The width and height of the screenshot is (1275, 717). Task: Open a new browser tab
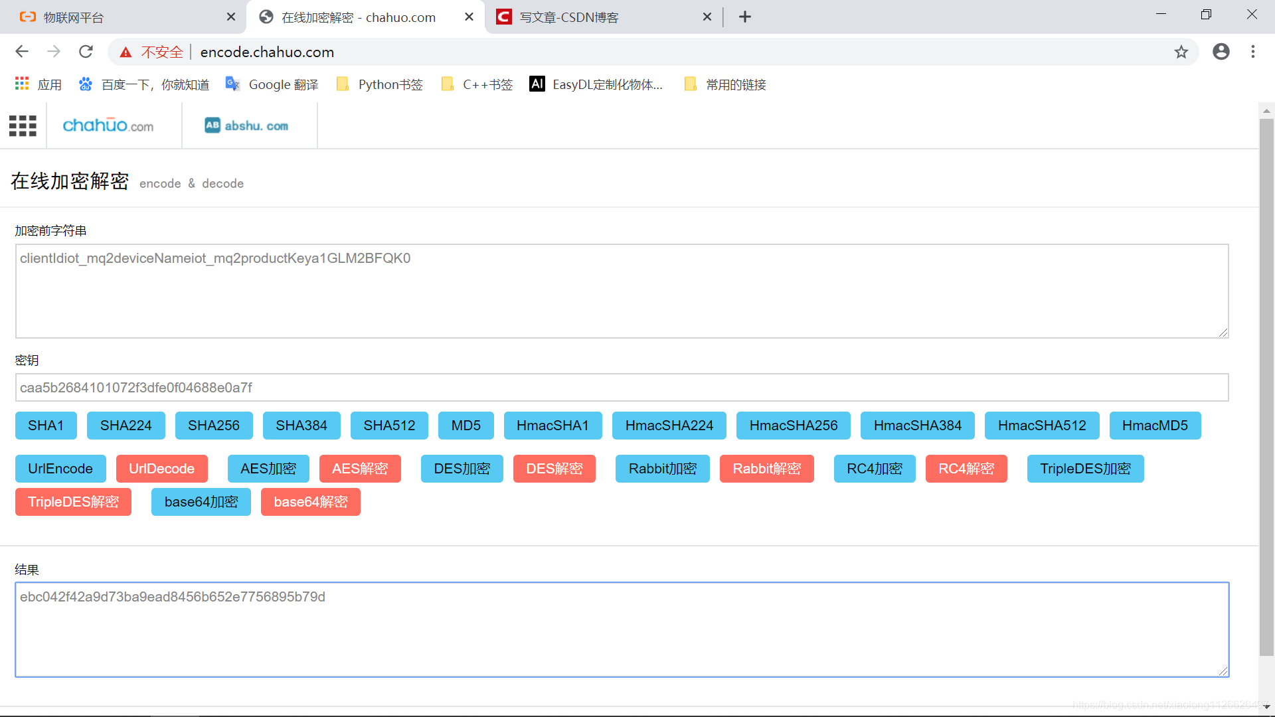(x=744, y=17)
